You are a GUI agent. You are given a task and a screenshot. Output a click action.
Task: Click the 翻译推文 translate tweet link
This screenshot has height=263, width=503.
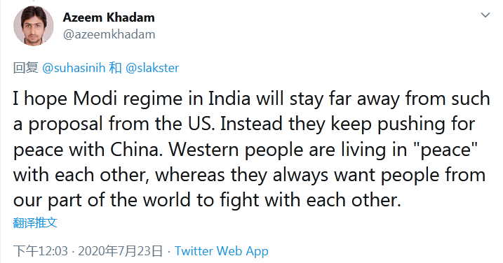pos(35,222)
